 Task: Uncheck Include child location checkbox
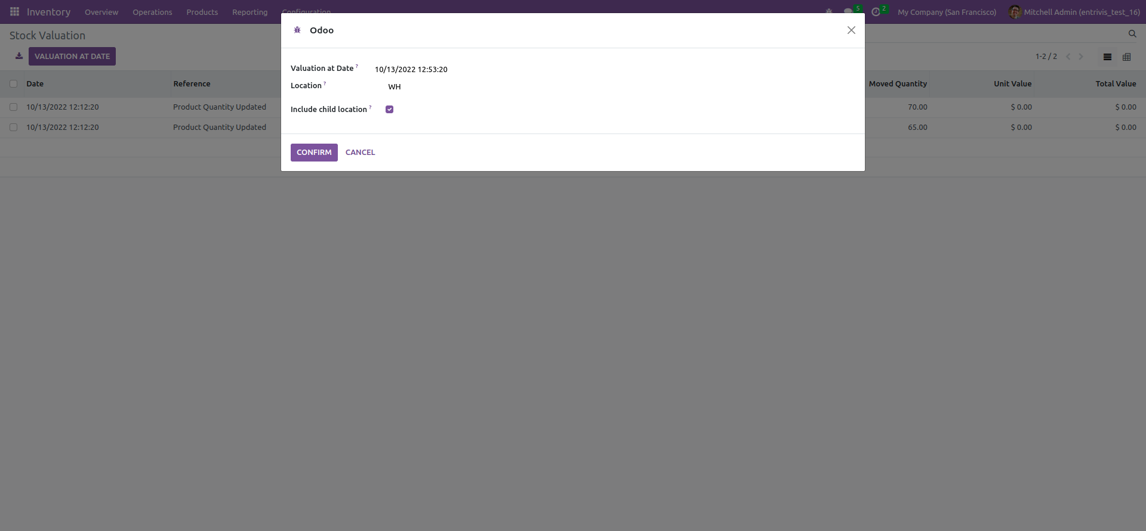[389, 109]
